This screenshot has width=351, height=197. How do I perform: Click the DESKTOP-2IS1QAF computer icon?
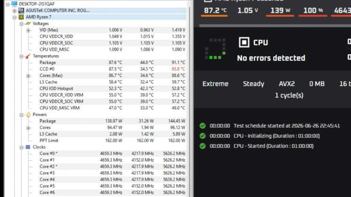pos(14,4)
